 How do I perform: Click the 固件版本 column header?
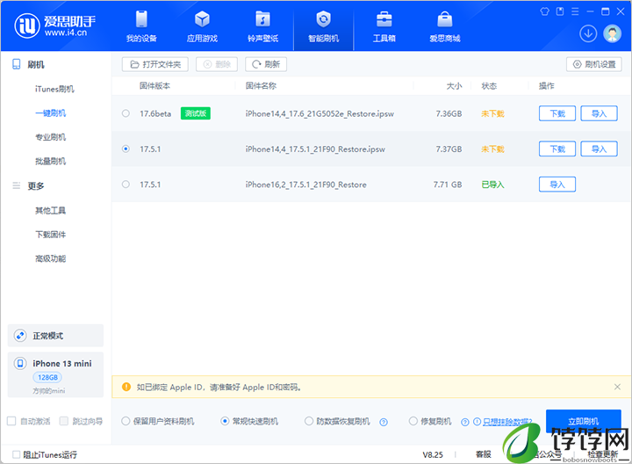(x=154, y=85)
